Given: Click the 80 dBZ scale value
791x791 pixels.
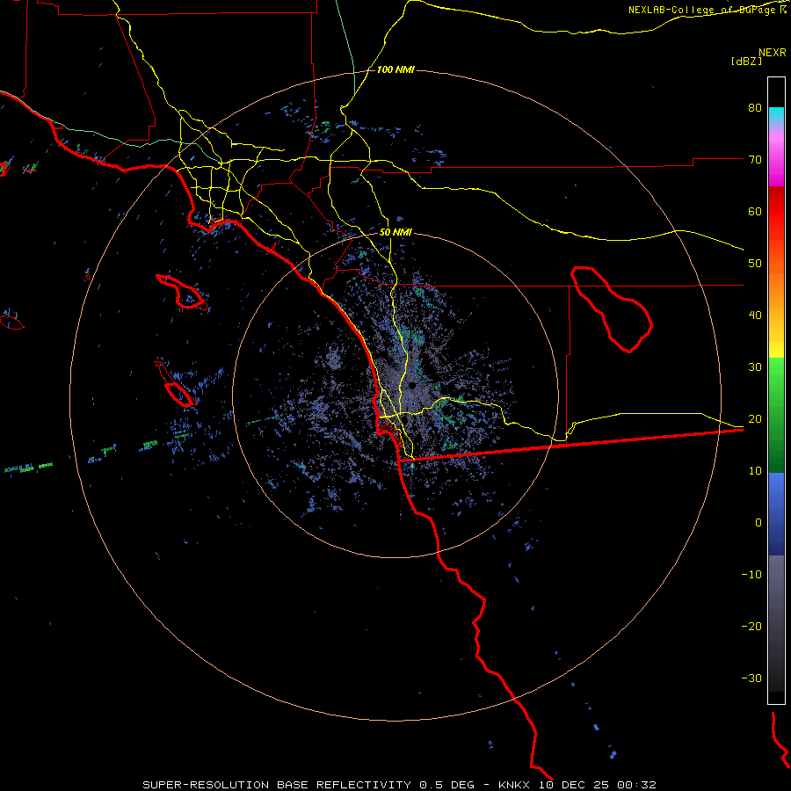Looking at the screenshot, I should coord(755,108).
